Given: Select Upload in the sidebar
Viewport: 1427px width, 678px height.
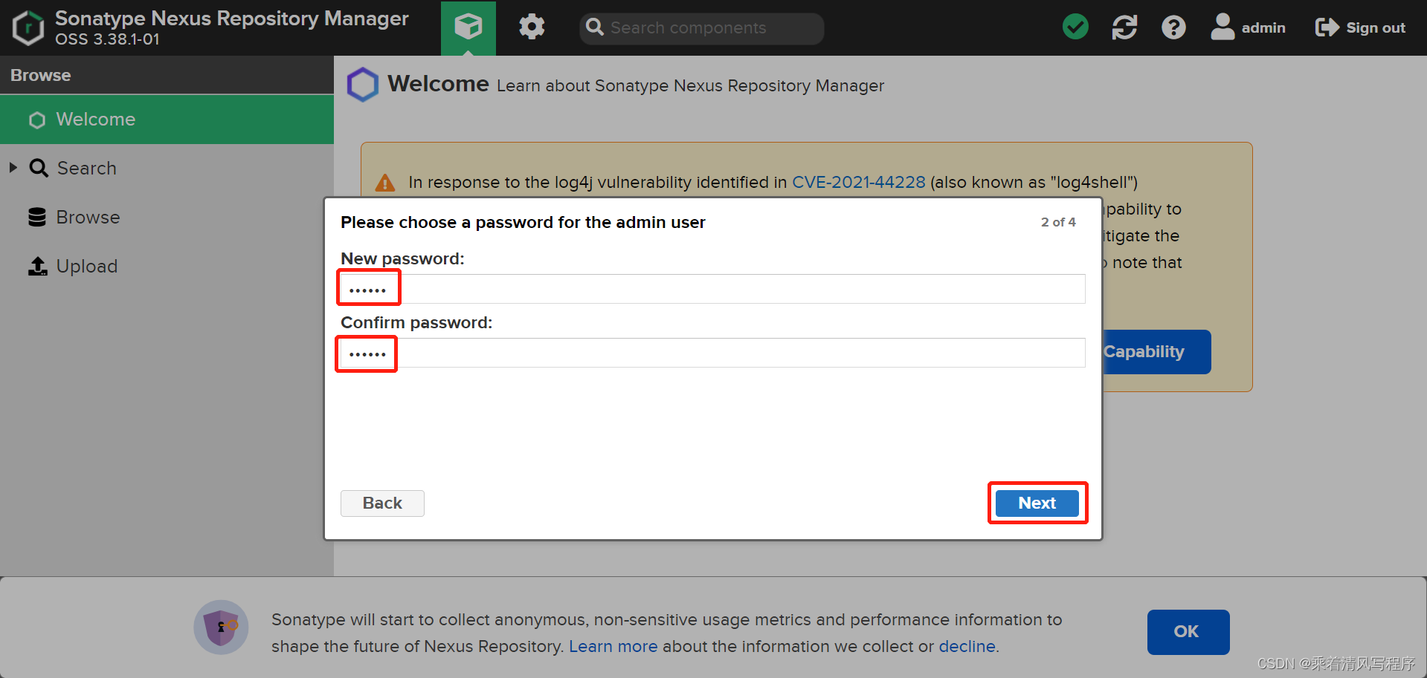Looking at the screenshot, I should pos(167,266).
